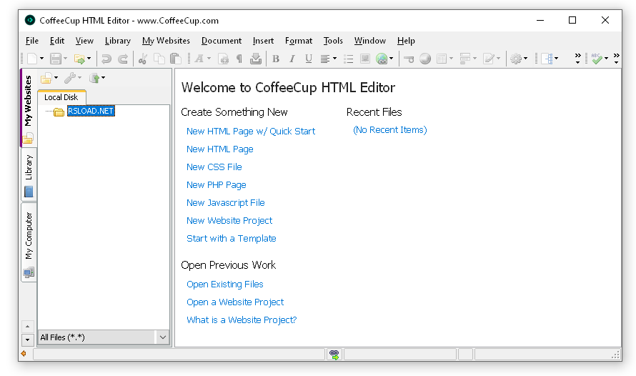The height and width of the screenshot is (376, 636).
Task: Click the wrench tools icon in sidebar
Action: (70, 77)
